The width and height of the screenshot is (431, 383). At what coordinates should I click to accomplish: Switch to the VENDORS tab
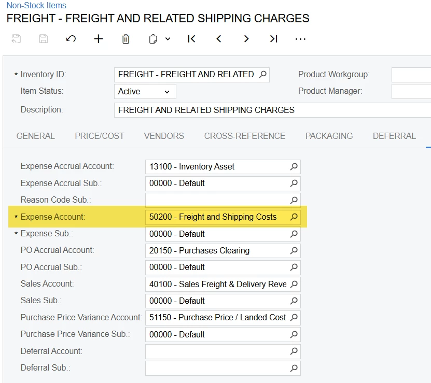[164, 136]
